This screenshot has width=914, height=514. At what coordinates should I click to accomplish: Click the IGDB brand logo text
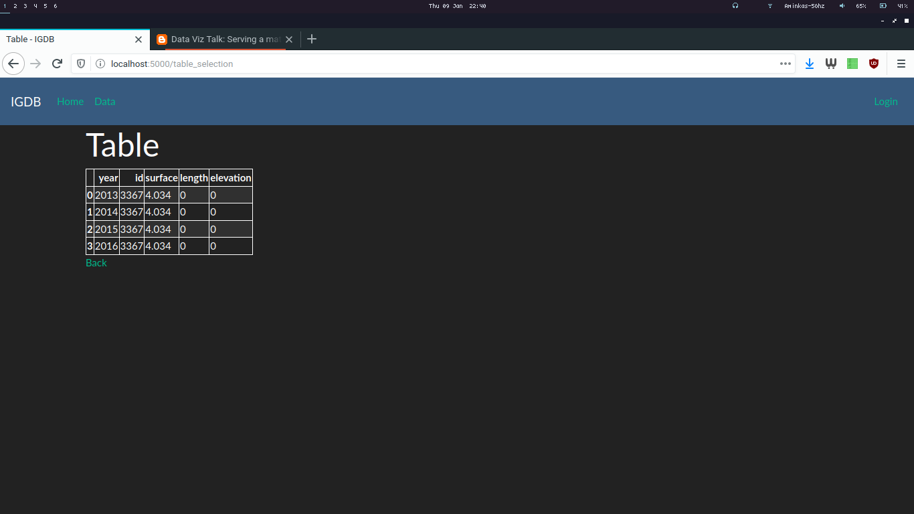[26, 102]
